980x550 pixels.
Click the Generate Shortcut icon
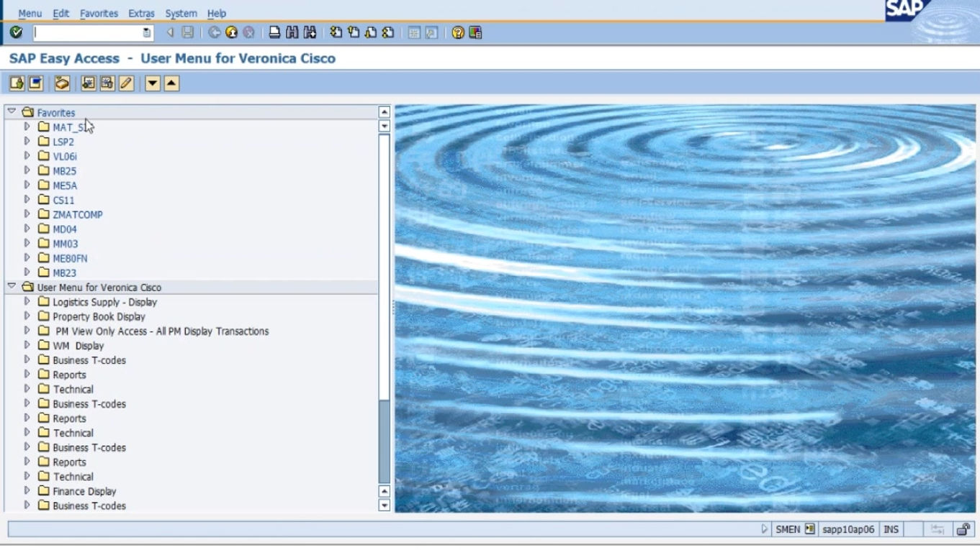[x=431, y=32]
